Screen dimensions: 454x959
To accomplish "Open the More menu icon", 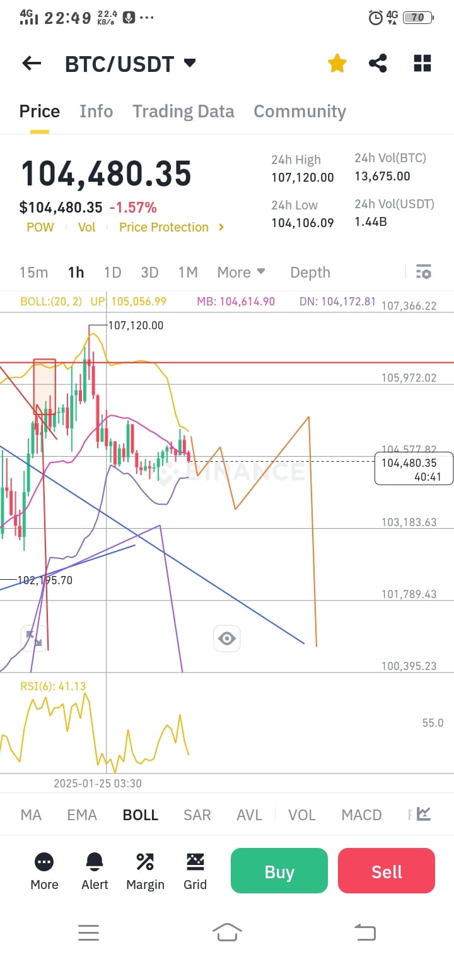I will click(x=44, y=871).
